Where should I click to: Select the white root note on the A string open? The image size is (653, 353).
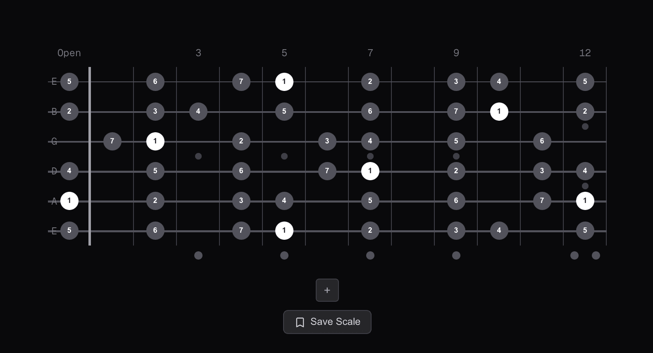[x=69, y=201]
